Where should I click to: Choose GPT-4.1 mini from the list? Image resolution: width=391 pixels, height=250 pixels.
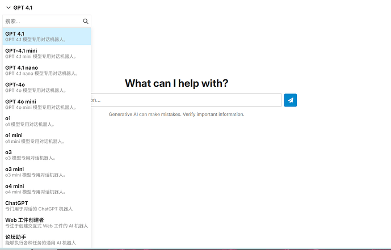[x=47, y=53]
